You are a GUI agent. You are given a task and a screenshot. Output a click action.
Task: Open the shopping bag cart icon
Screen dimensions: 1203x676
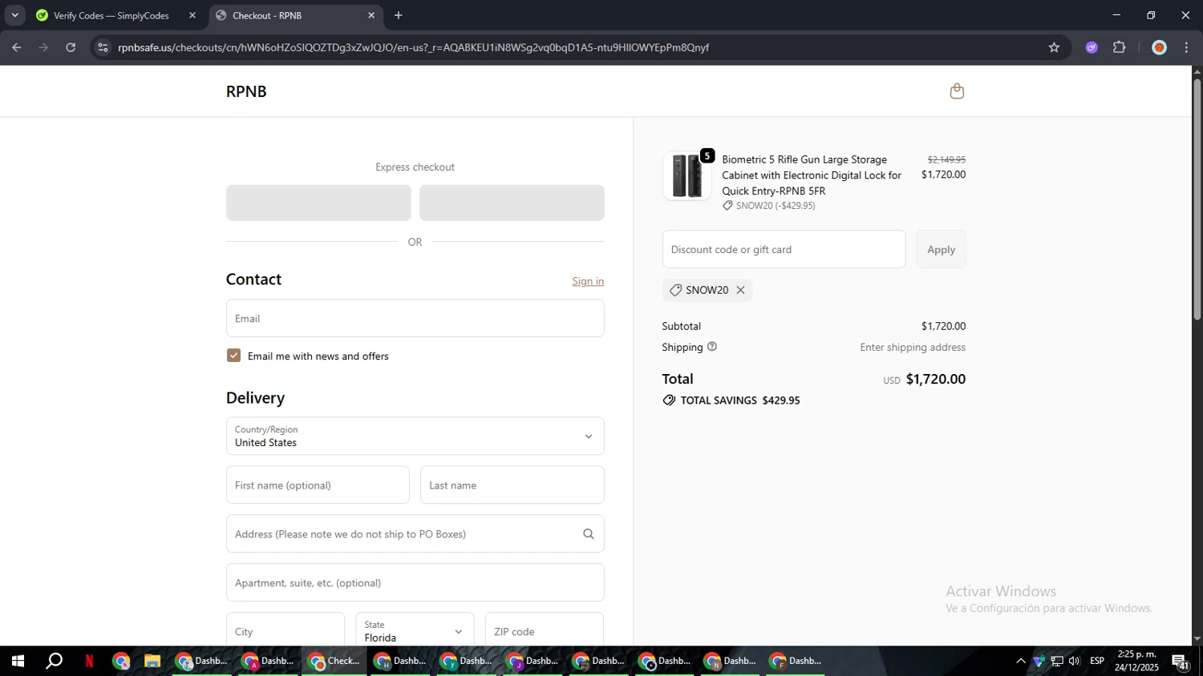tap(957, 91)
